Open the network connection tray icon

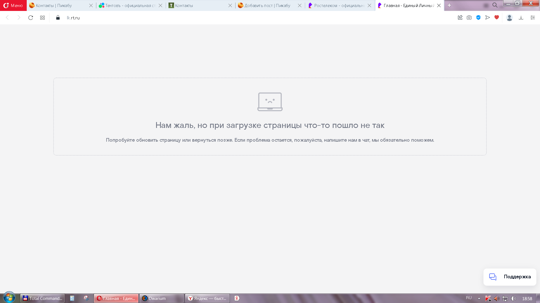(x=505, y=299)
